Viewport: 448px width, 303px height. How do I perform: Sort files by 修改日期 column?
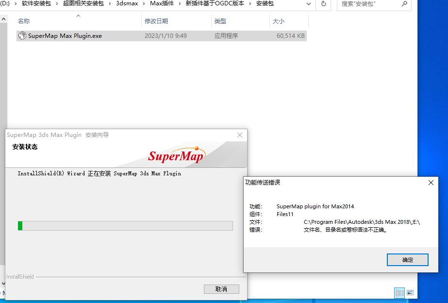(156, 21)
